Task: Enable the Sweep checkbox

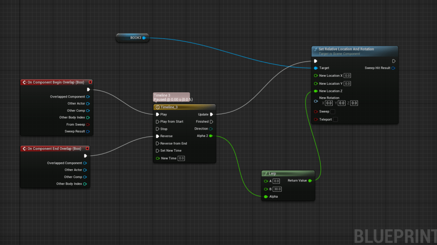Action: 333,112
